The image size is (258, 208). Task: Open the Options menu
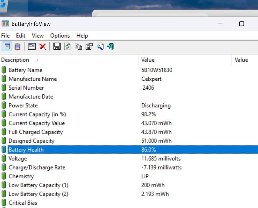click(x=60, y=36)
